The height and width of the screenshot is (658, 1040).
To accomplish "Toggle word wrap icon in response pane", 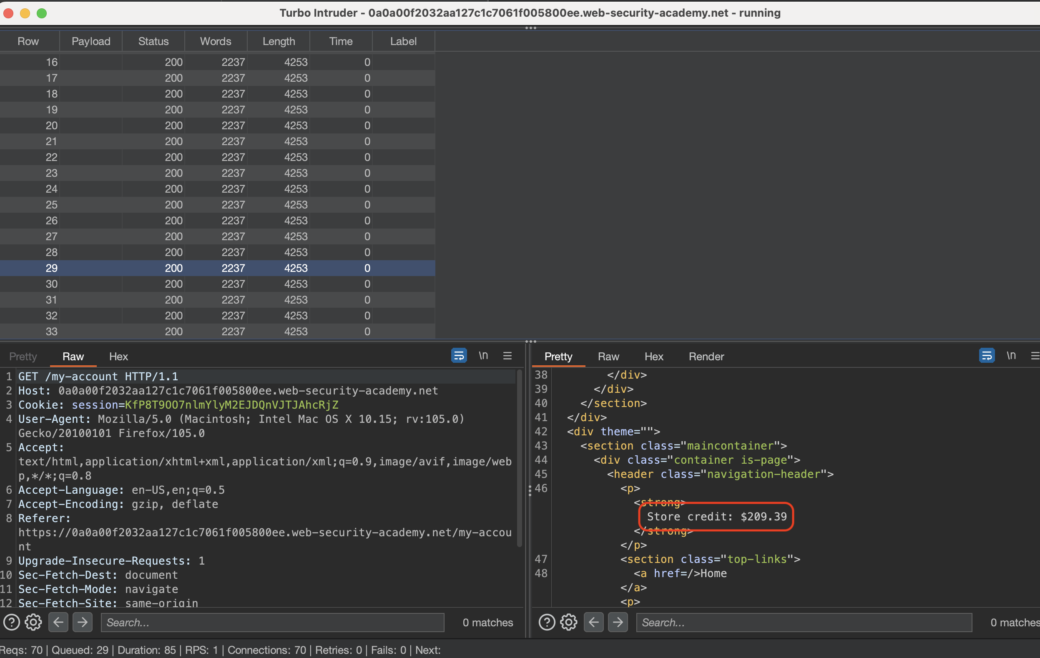I will (987, 356).
